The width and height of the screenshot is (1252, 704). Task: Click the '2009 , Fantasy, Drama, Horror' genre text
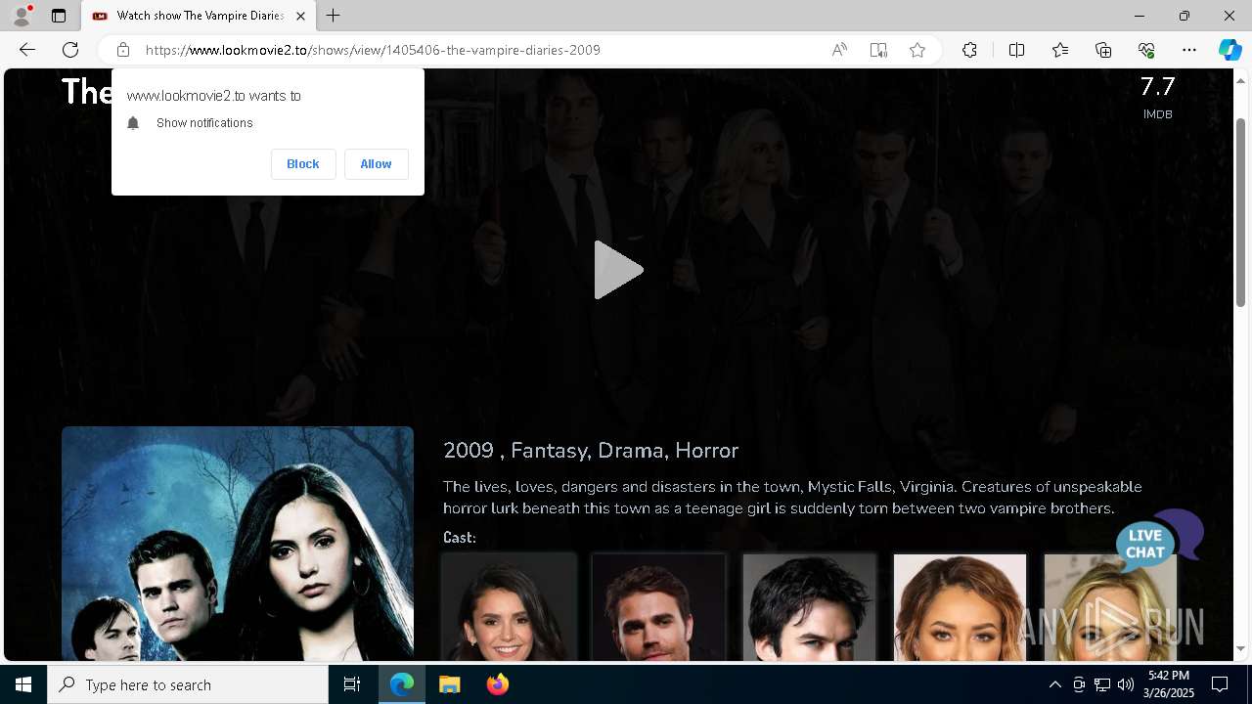click(591, 451)
